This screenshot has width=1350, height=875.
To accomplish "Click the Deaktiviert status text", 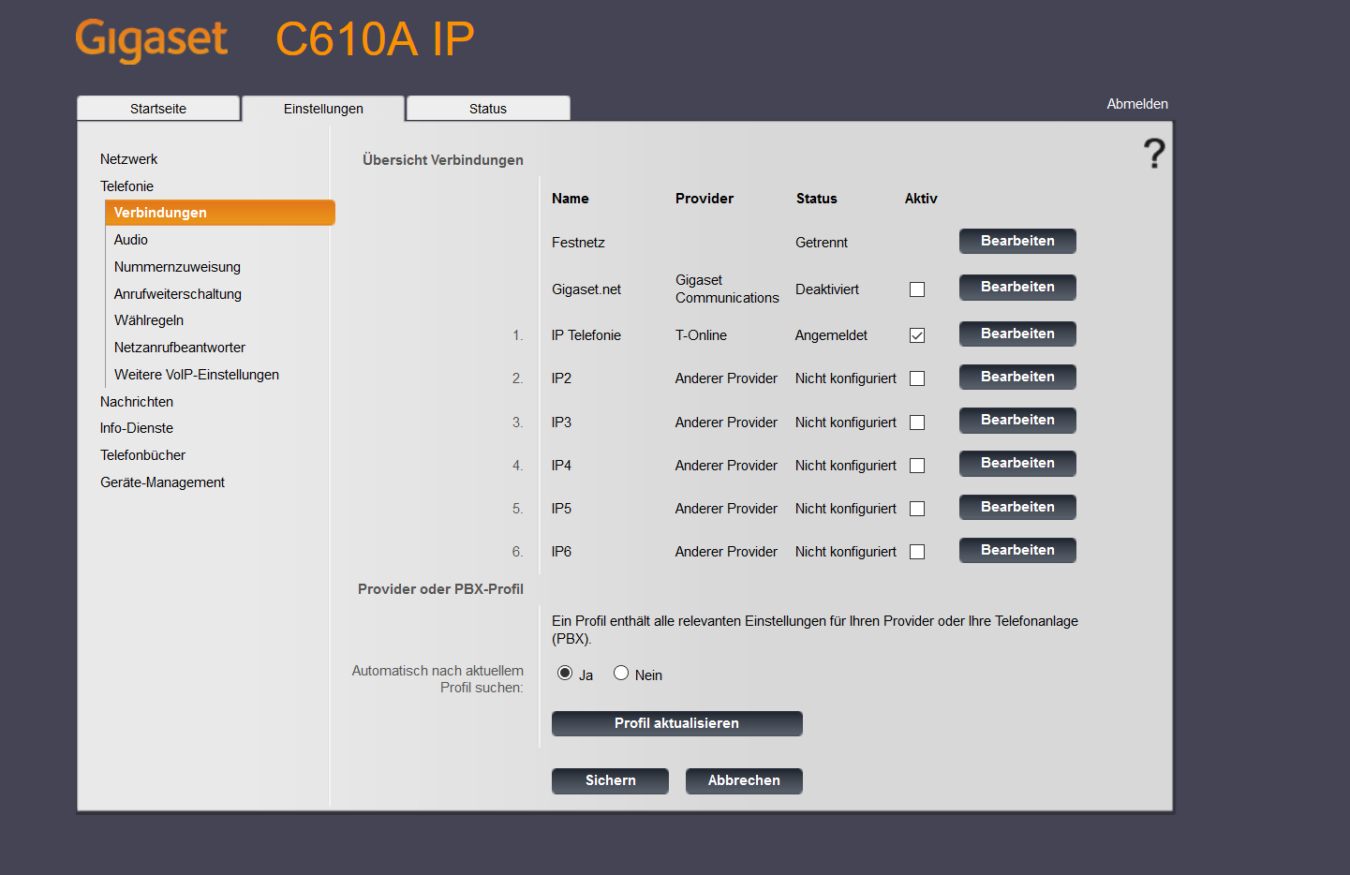I will click(x=827, y=289).
